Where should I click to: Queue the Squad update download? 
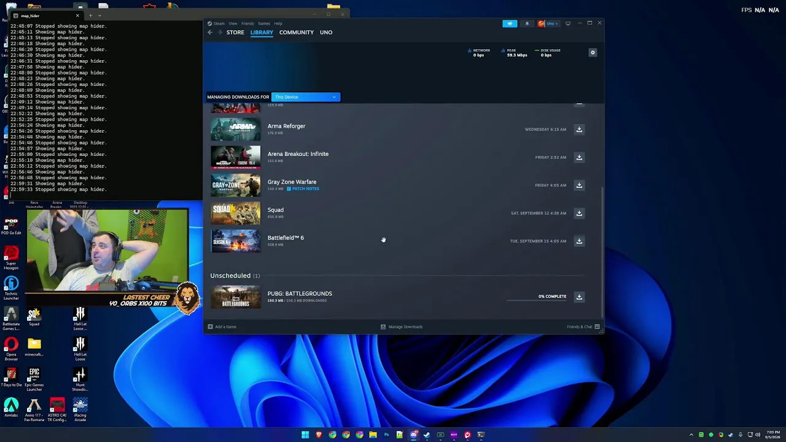[579, 213]
